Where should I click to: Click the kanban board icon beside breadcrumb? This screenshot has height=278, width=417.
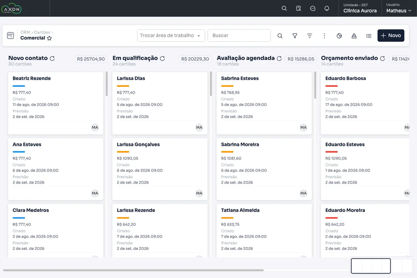10,36
